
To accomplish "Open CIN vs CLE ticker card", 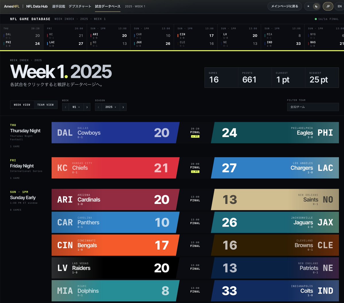I will tap(196, 37).
